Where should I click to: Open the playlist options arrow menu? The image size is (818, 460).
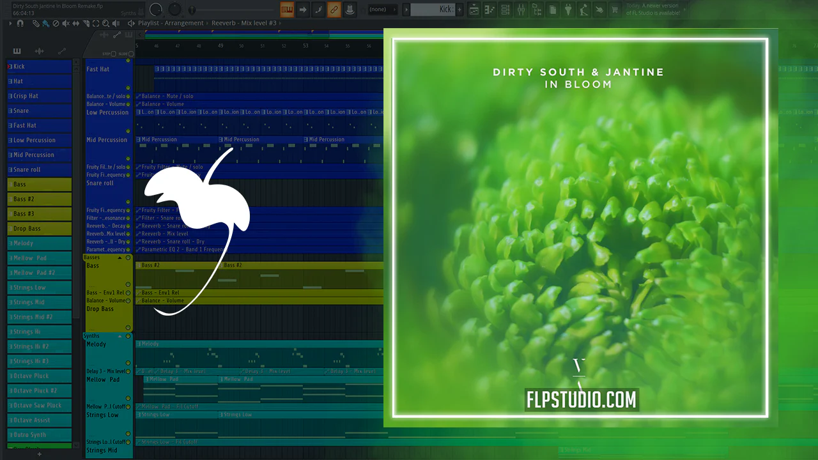10,24
